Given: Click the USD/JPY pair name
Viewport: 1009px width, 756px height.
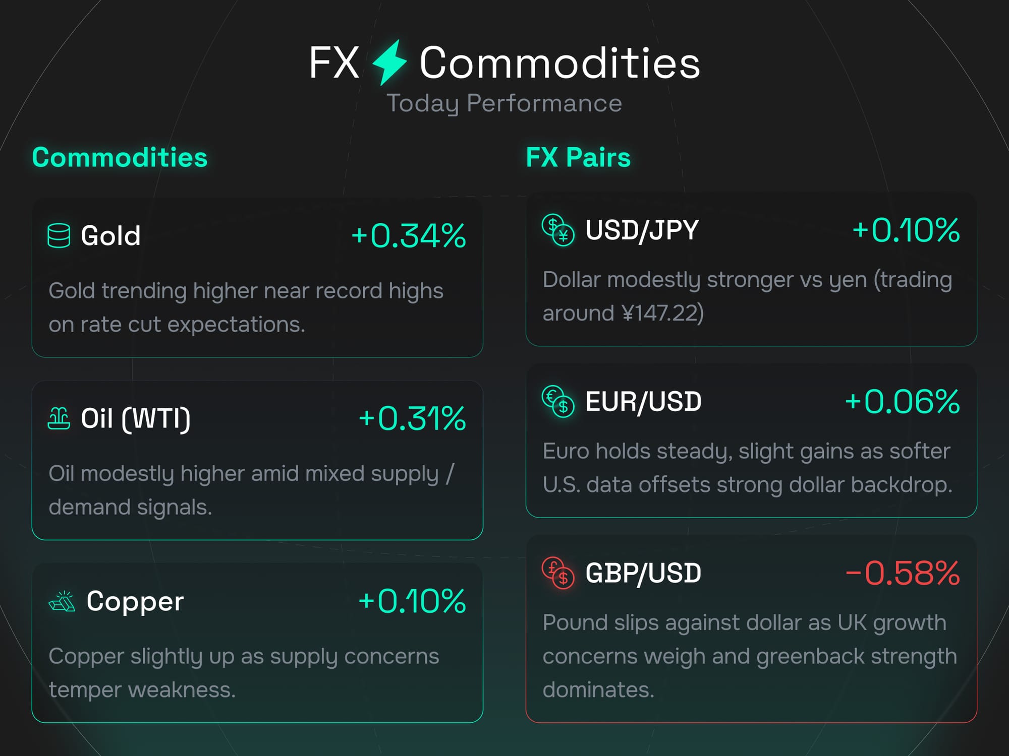Looking at the screenshot, I should tap(642, 230).
